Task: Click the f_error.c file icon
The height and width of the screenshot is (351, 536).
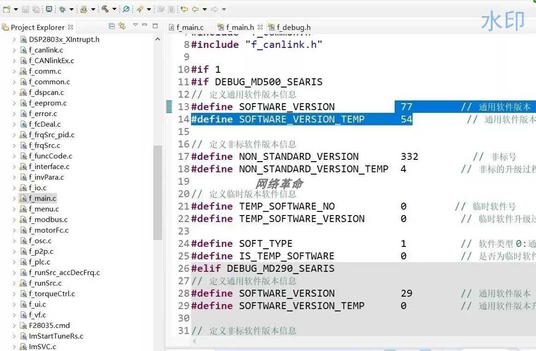Action: [23, 114]
